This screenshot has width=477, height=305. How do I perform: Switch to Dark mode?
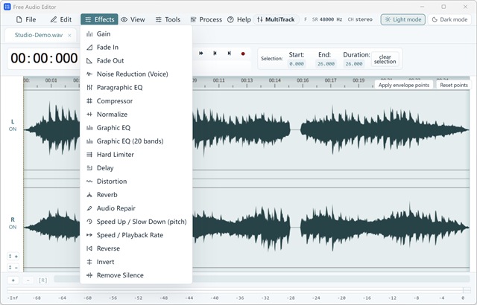pyautogui.click(x=449, y=19)
